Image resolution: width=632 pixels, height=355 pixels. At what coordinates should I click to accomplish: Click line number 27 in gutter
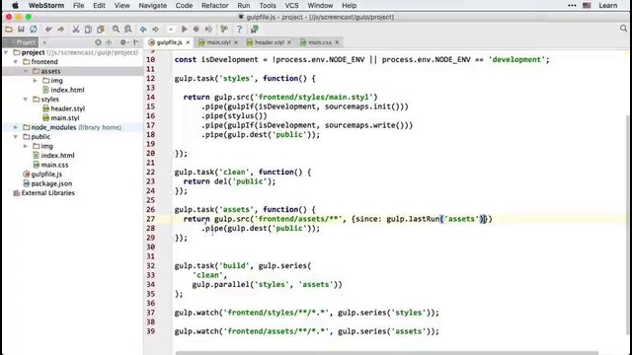click(x=150, y=219)
